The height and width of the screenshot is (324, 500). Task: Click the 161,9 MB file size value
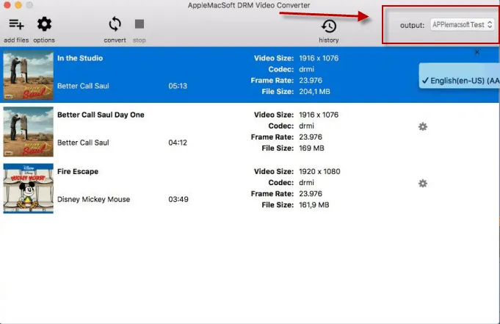(314, 205)
